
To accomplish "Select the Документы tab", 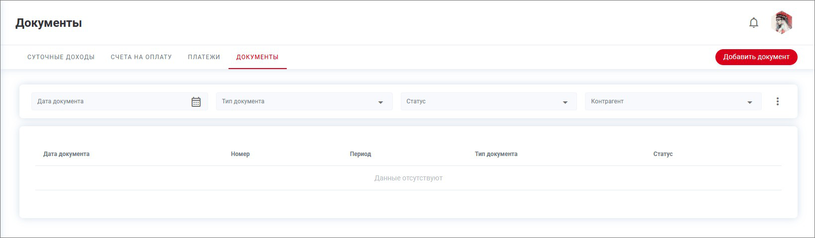I will click(x=257, y=57).
